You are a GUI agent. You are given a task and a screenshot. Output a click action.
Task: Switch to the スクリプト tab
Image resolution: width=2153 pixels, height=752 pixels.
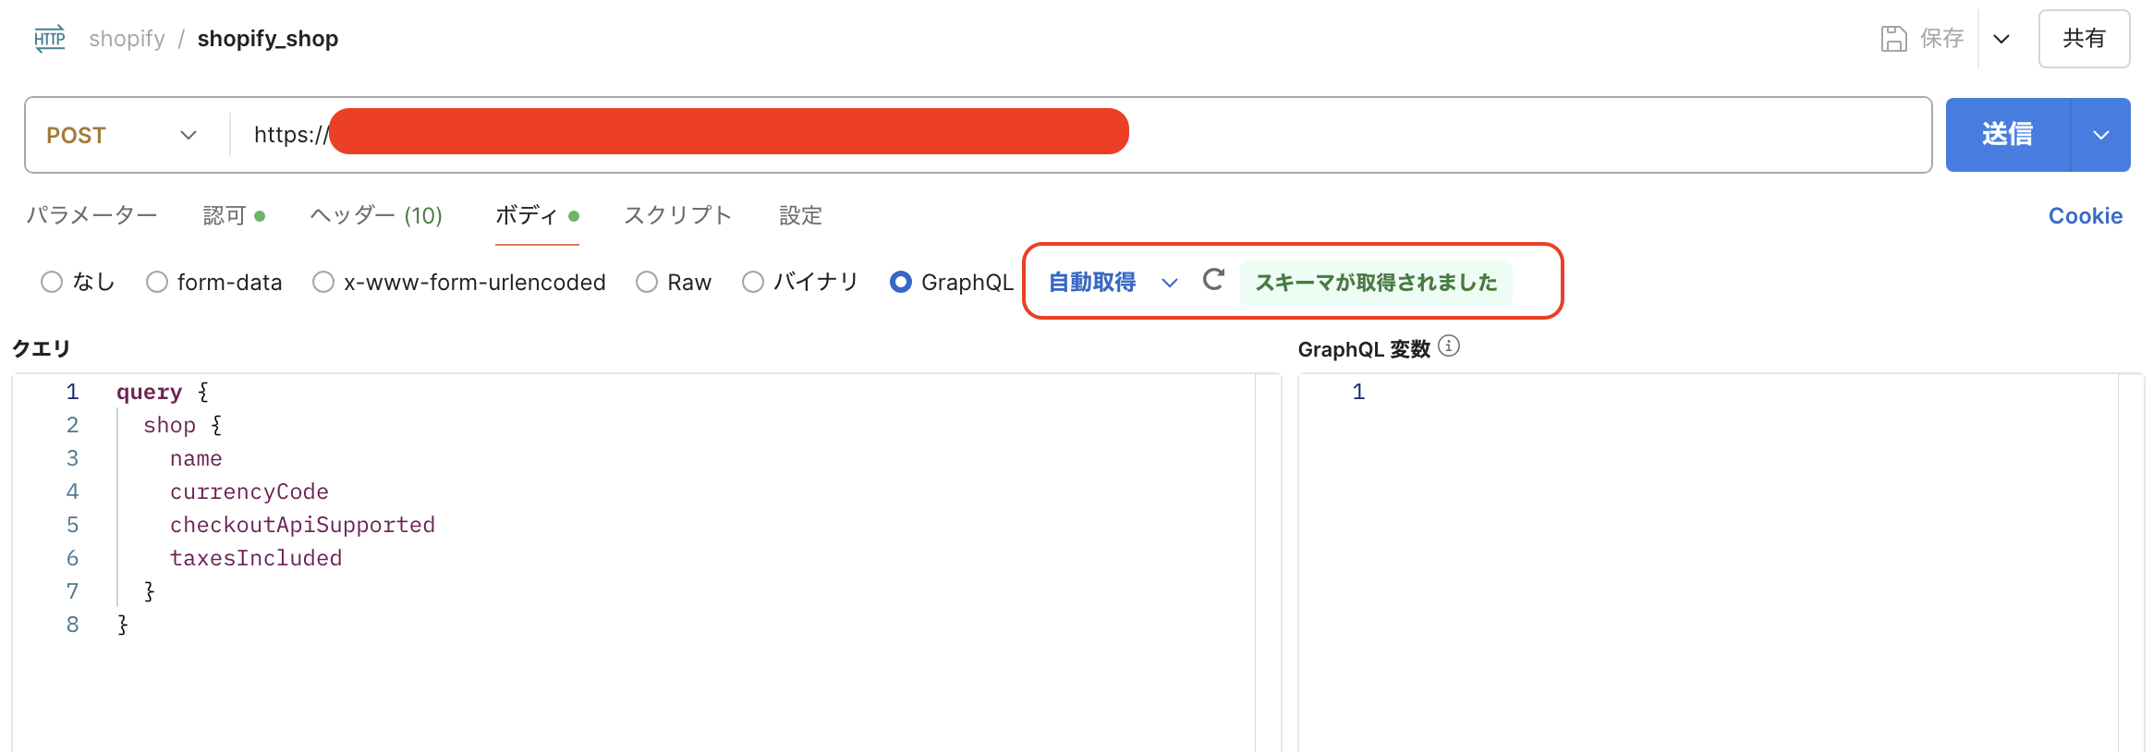coord(678,215)
